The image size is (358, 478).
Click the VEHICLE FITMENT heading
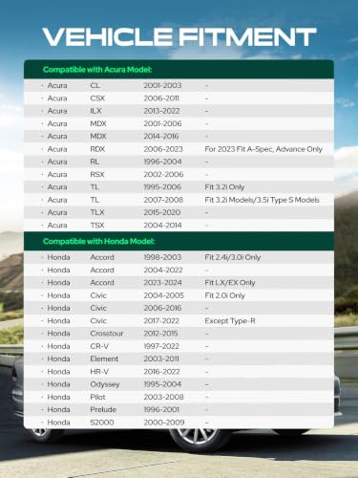(179, 37)
